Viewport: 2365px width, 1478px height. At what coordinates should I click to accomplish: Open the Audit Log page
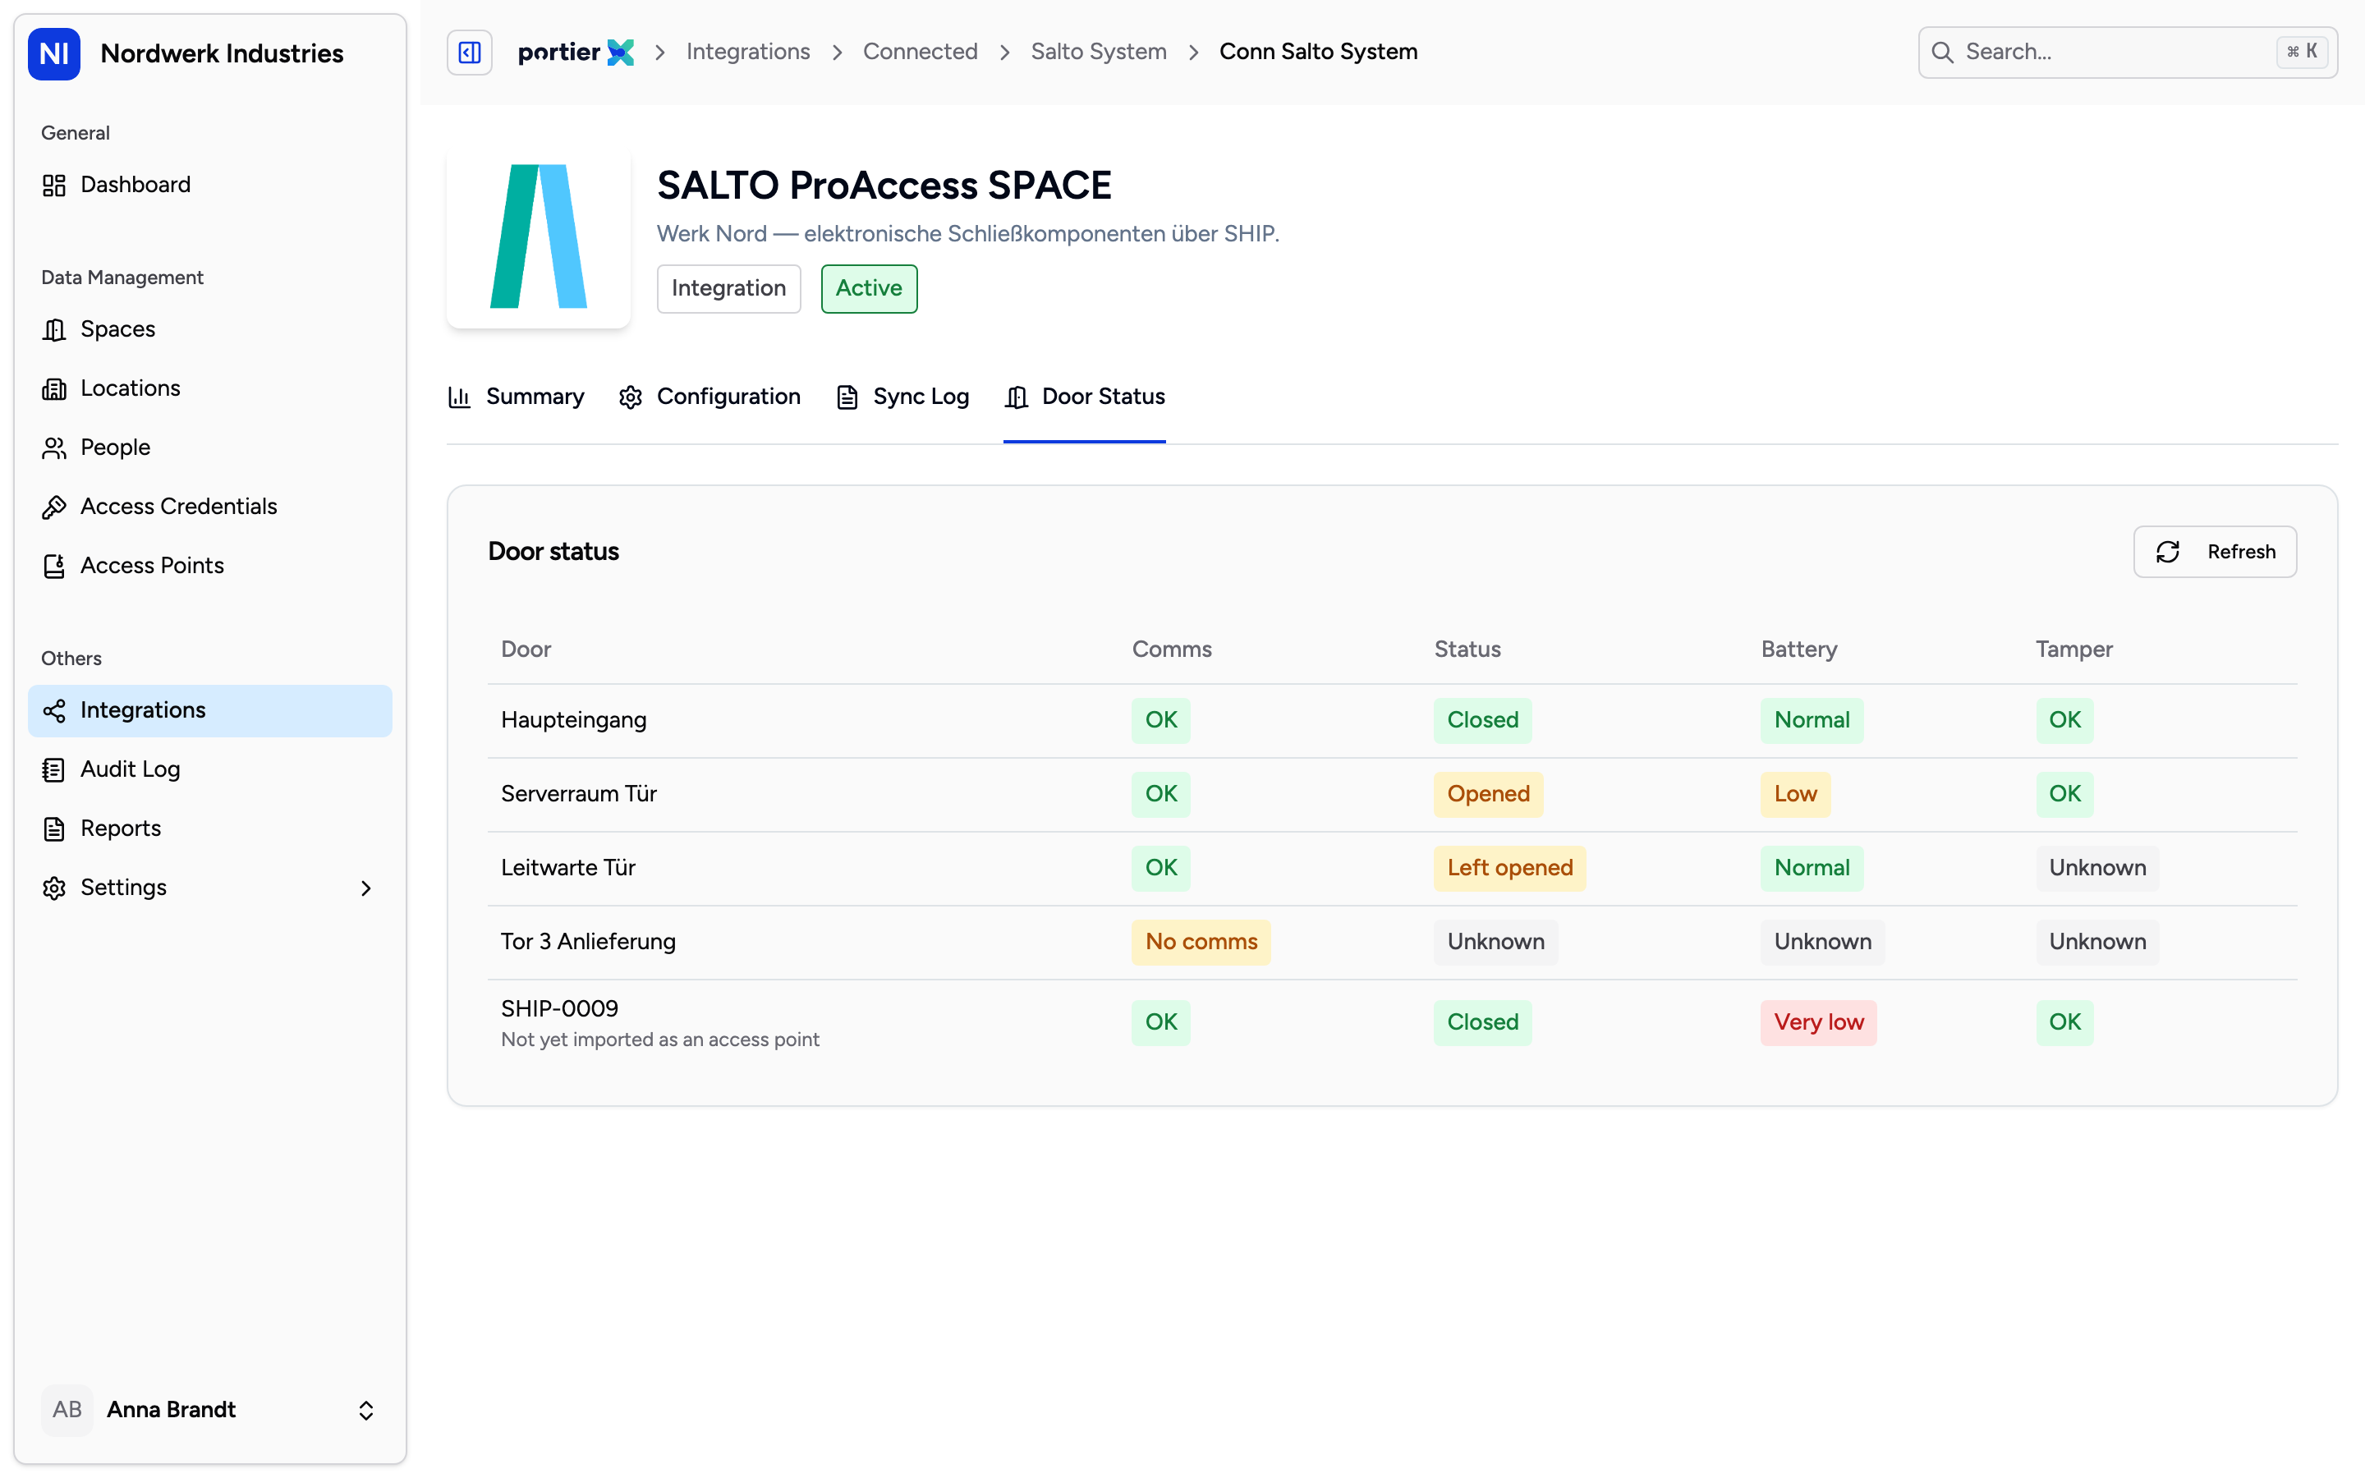(210, 769)
